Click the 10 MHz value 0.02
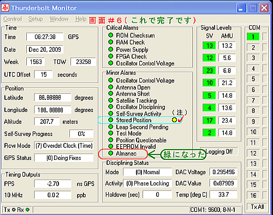 point(53,195)
